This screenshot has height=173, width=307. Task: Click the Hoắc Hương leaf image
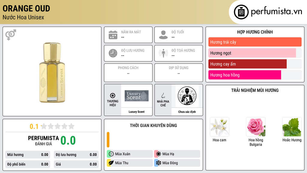292,127
